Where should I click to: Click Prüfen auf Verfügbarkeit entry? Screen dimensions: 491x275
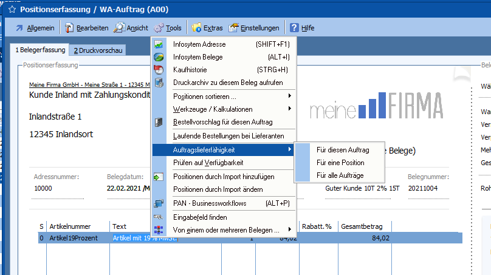tap(208, 163)
